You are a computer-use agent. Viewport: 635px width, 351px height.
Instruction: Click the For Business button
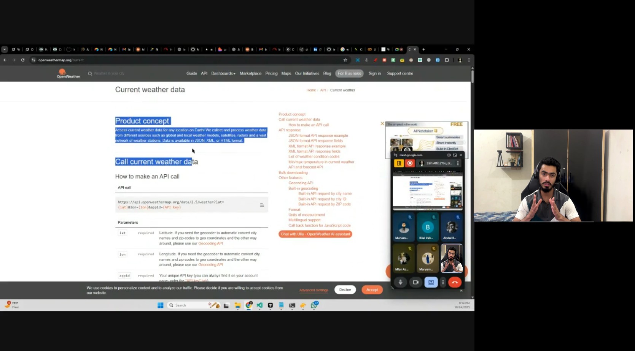(349, 73)
